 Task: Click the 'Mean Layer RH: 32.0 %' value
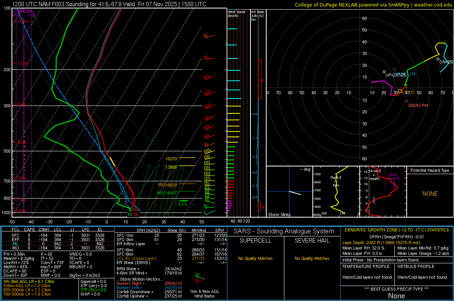pos(363,248)
